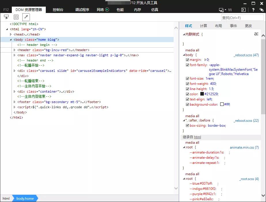Uncheck the font-family property checkbox
Viewport: 266px width, 202px height.
tap(187, 65)
